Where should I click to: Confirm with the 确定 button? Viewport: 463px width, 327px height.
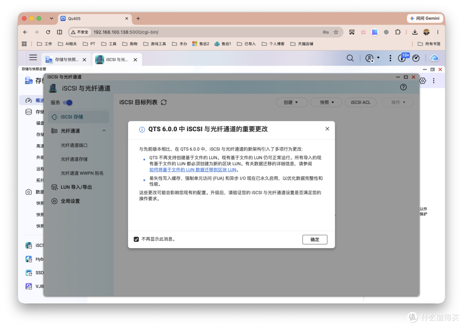[315, 239]
